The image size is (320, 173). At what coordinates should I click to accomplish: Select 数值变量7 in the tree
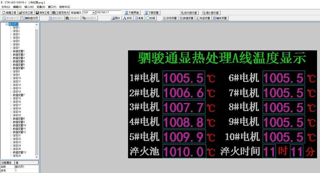pos(19,95)
